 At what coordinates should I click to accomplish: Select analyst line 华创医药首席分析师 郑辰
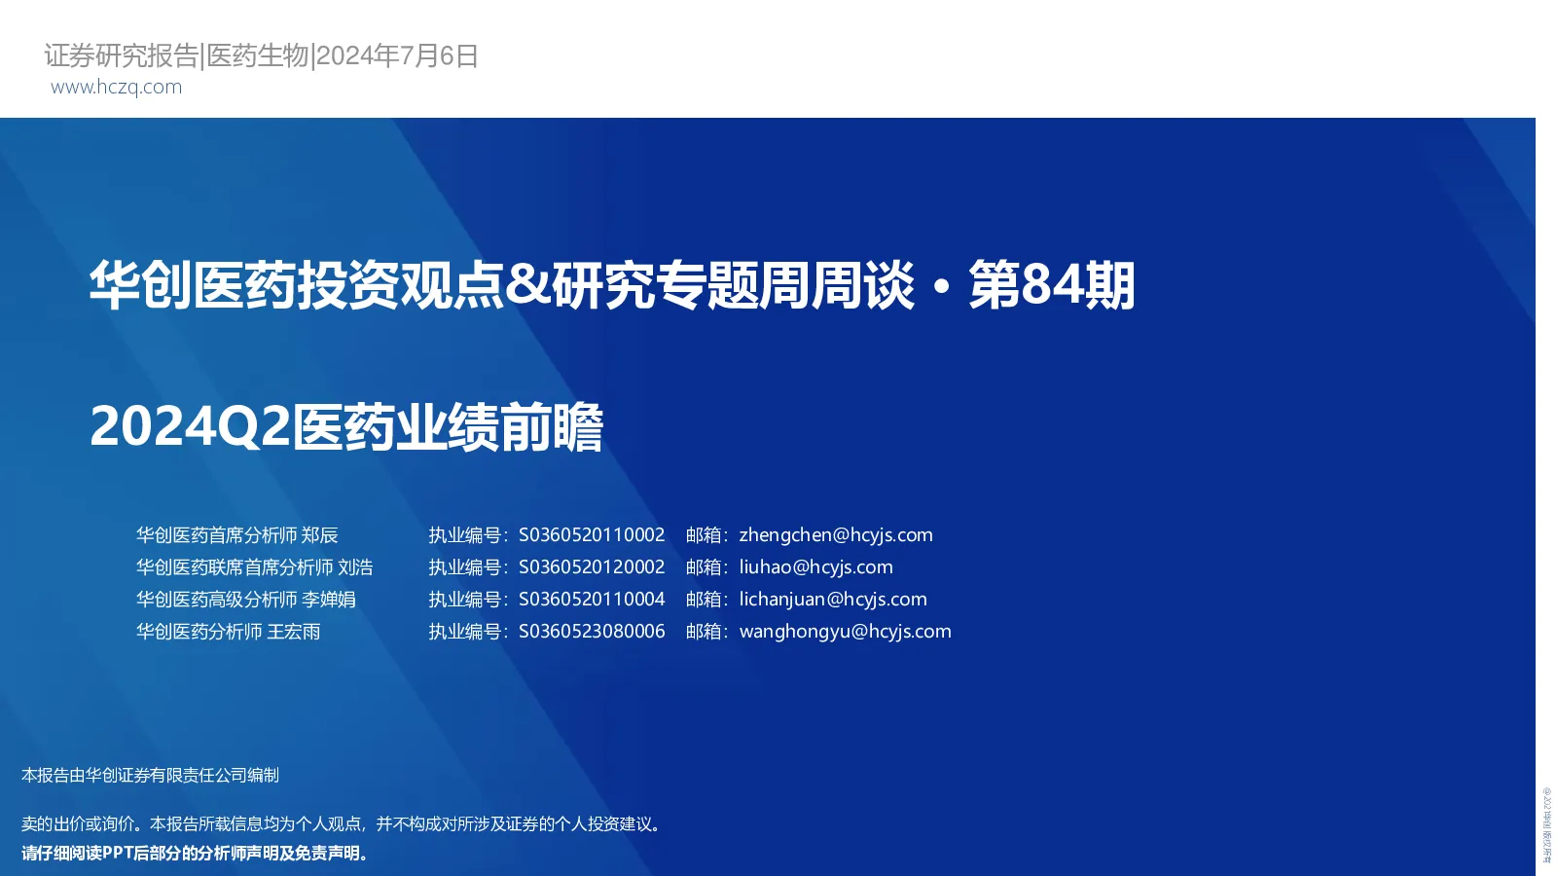(x=236, y=535)
